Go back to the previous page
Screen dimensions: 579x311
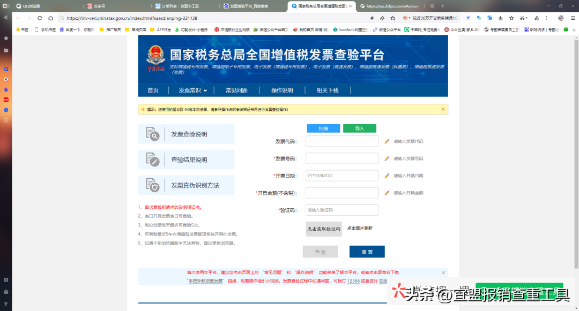pyautogui.click(x=18, y=18)
